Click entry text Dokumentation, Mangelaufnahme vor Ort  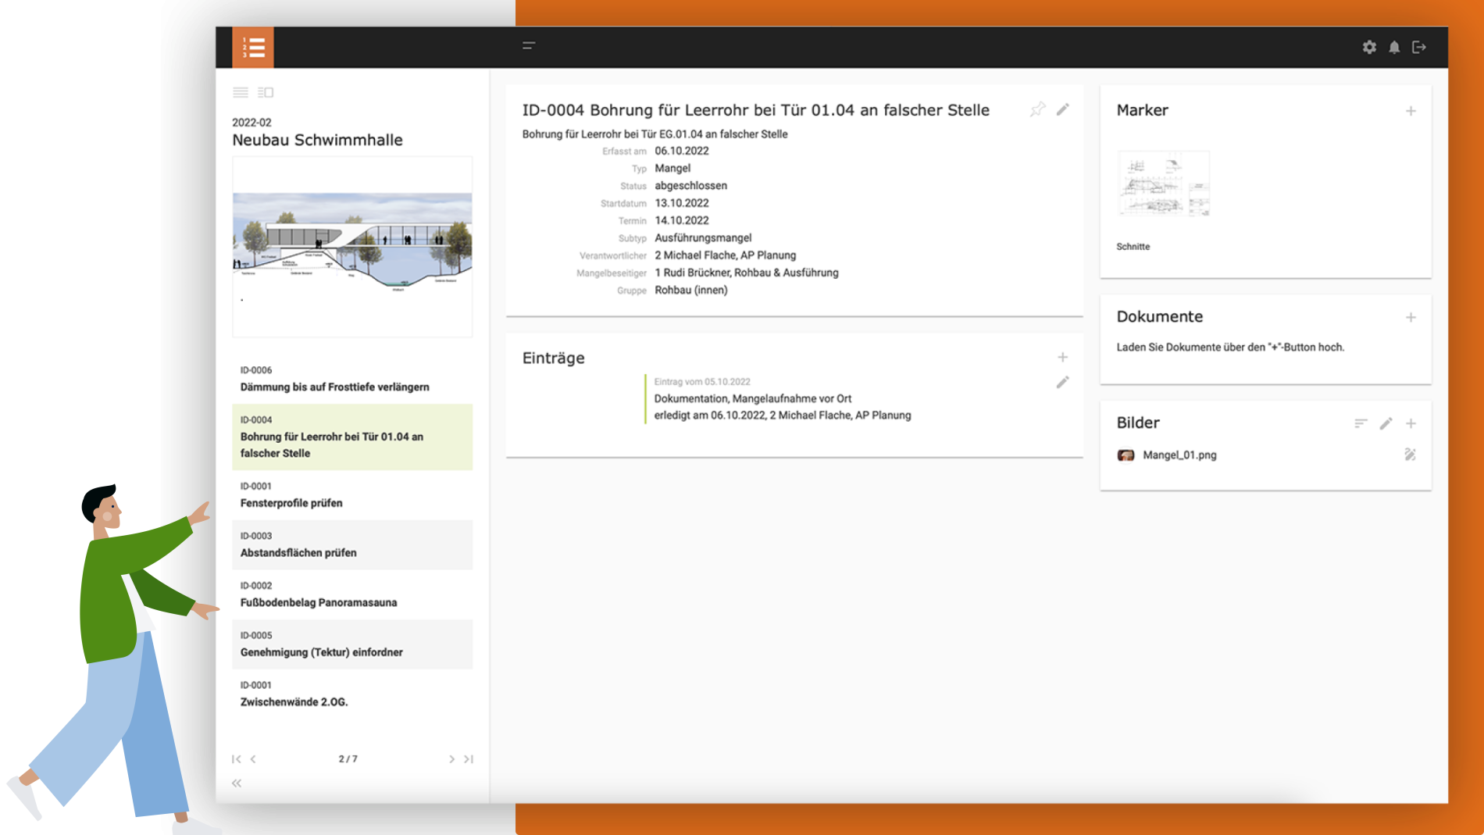click(x=752, y=398)
